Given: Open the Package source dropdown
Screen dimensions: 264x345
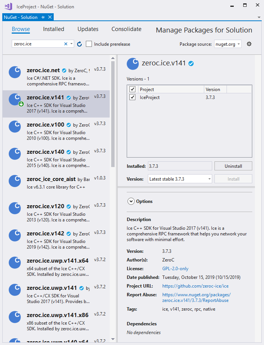Looking at the screenshot, I should click(228, 44).
